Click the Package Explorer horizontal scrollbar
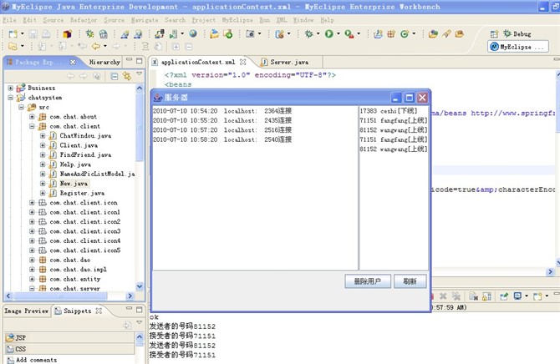 coord(60,296)
